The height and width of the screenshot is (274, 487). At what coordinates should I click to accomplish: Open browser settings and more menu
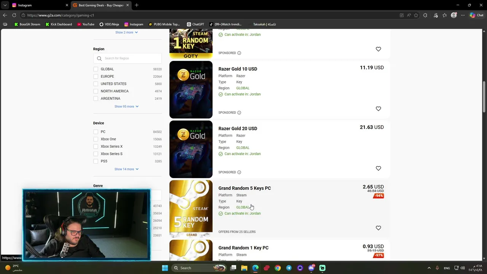463,15
